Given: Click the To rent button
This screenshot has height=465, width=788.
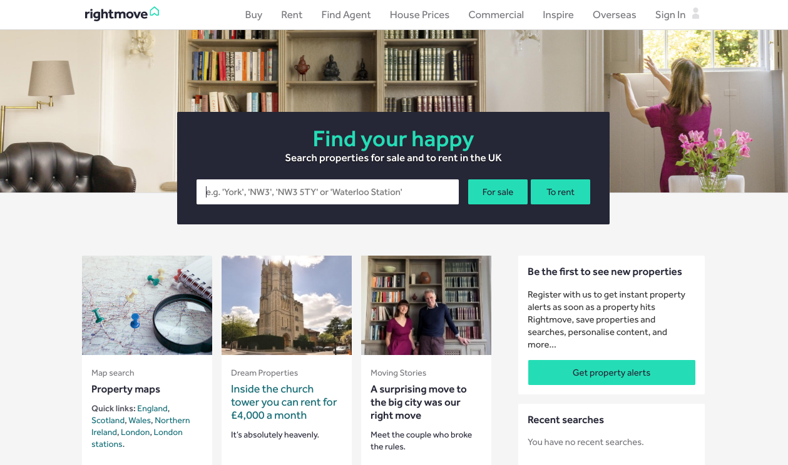Looking at the screenshot, I should click(x=560, y=192).
